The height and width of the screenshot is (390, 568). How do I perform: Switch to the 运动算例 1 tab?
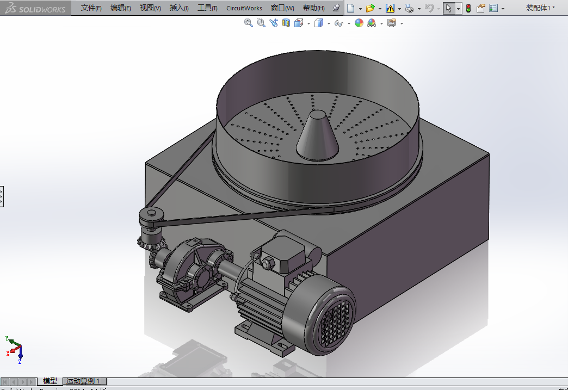pos(83,381)
